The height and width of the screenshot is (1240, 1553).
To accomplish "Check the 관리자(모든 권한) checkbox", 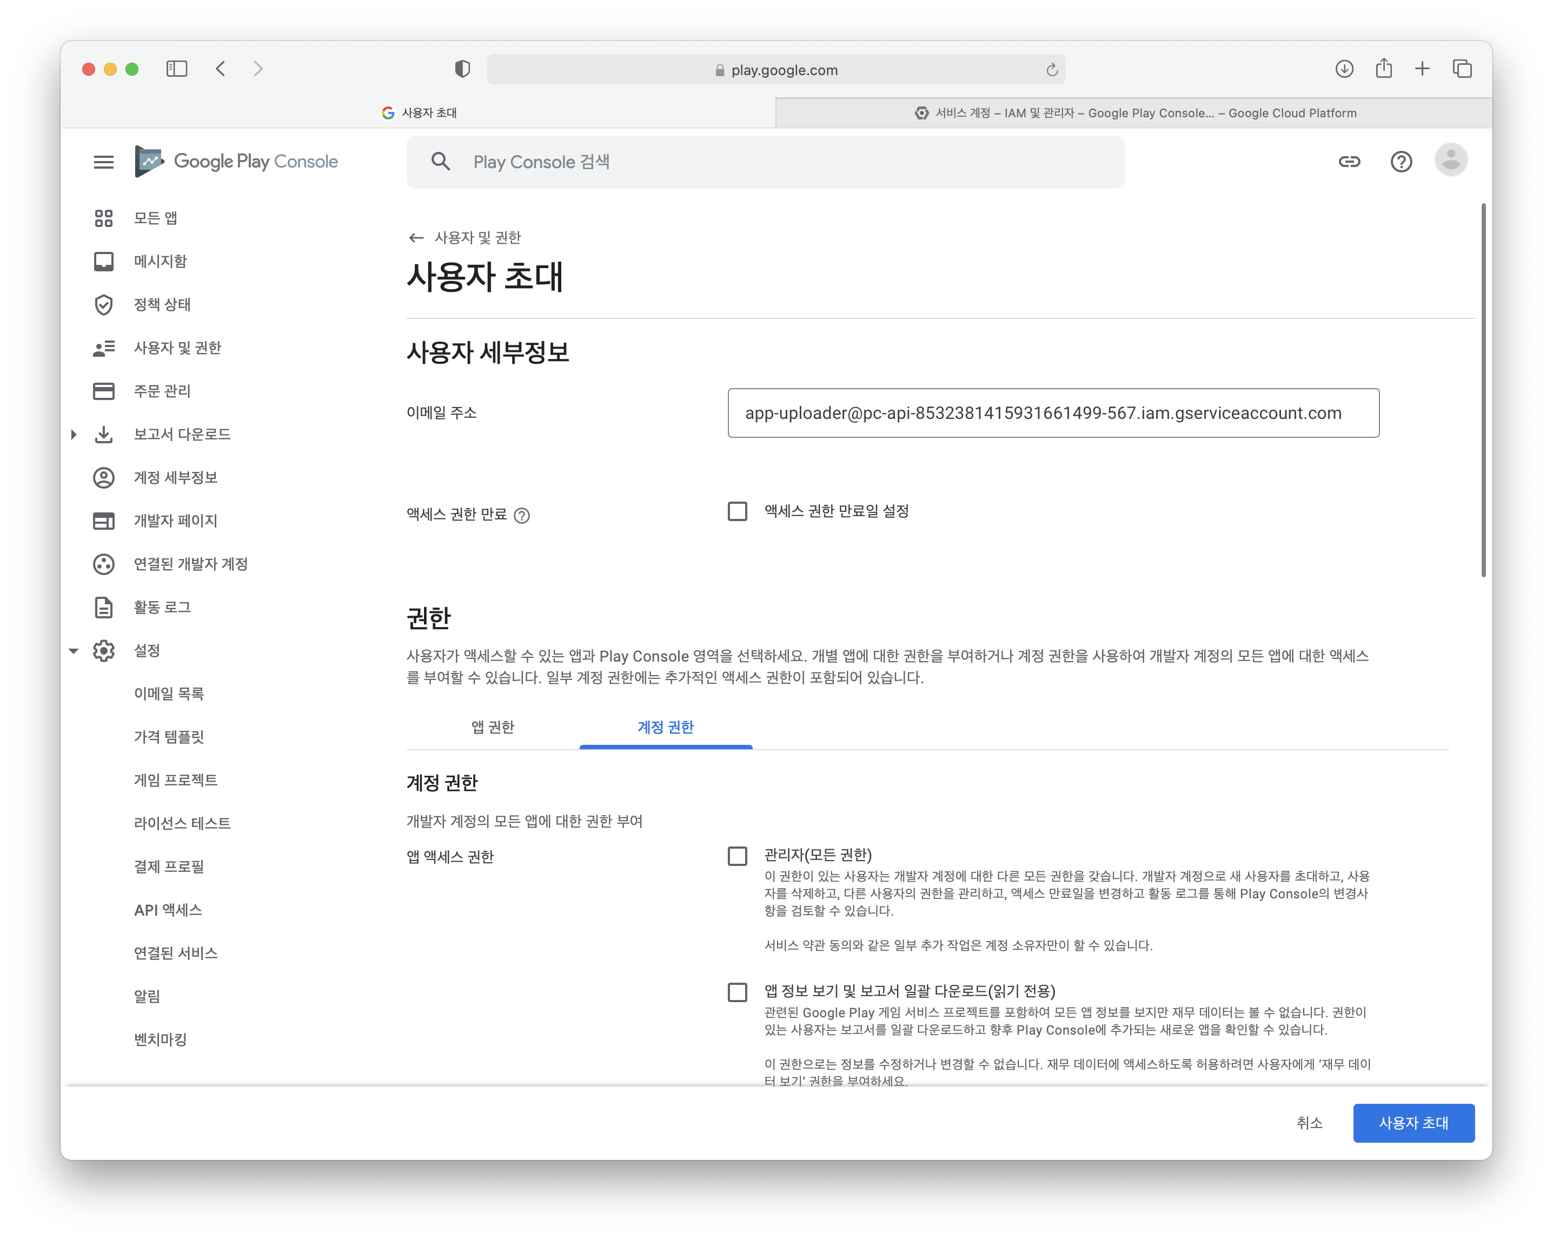I will point(738,856).
